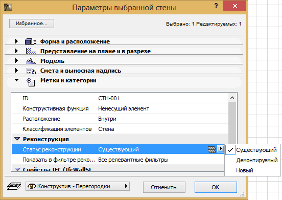Click the Отменить cancel button

(164, 187)
